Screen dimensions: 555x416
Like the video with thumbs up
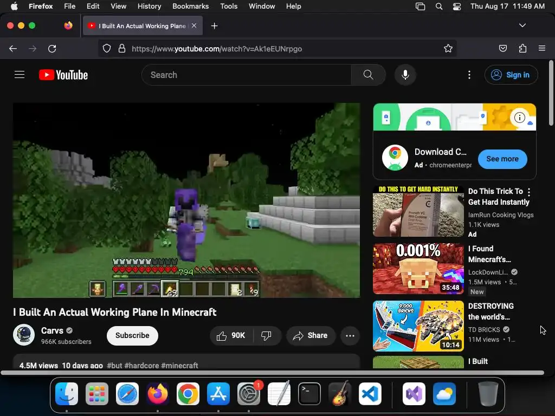coord(231,335)
